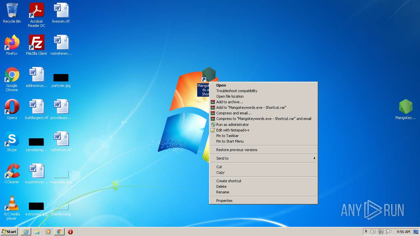Select the buildlargest.rtf document
Screen dimensions: 420x236
coord(36,109)
